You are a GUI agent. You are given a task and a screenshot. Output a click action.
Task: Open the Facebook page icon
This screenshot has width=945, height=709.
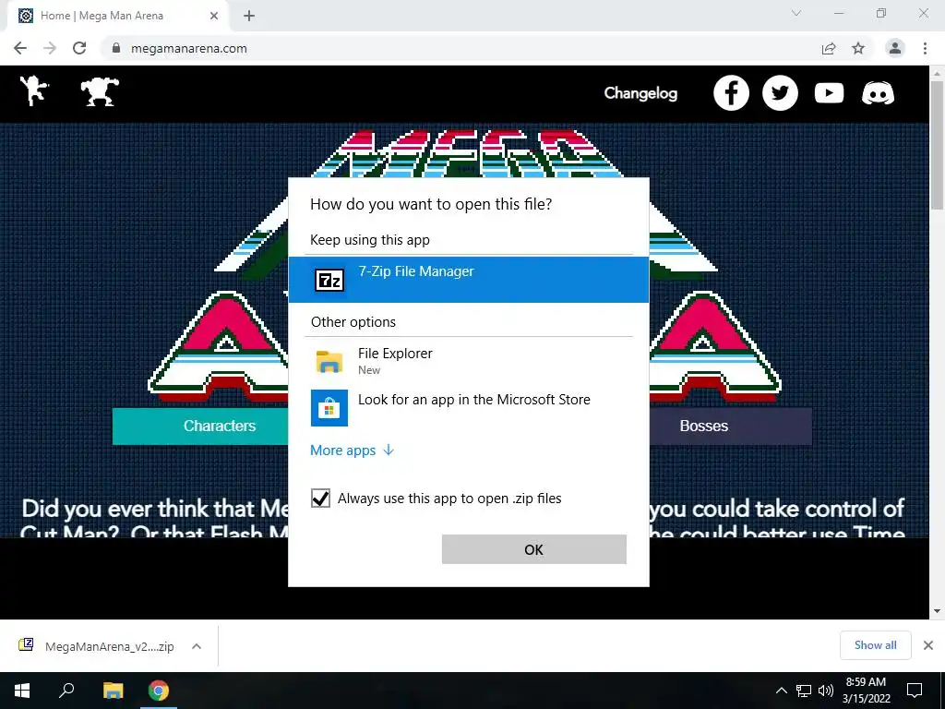pos(731,93)
